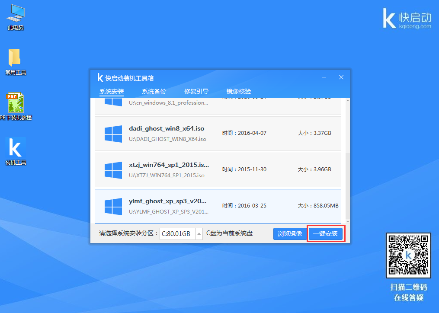Click the k logo in the toolbox title bar
Image resolution: width=439 pixels, height=313 pixels.
pyautogui.click(x=100, y=78)
